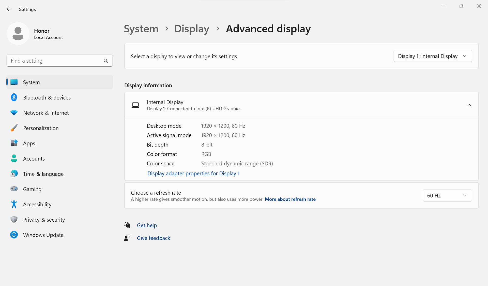
Task: Open the System category
Action: tap(59, 82)
